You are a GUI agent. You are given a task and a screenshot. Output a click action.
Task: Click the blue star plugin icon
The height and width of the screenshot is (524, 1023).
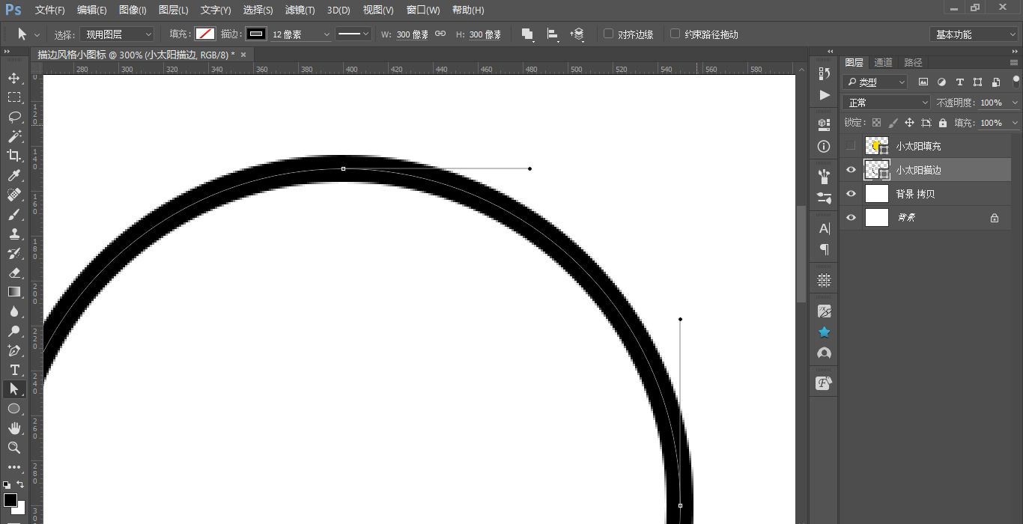point(825,332)
